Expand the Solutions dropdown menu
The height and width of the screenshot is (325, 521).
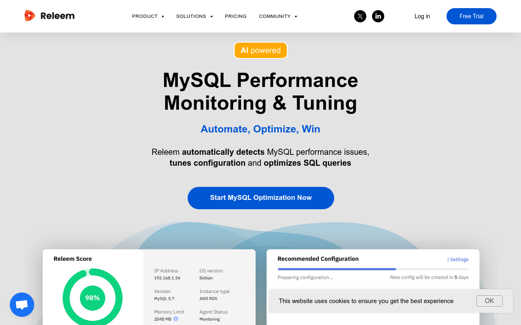[195, 16]
